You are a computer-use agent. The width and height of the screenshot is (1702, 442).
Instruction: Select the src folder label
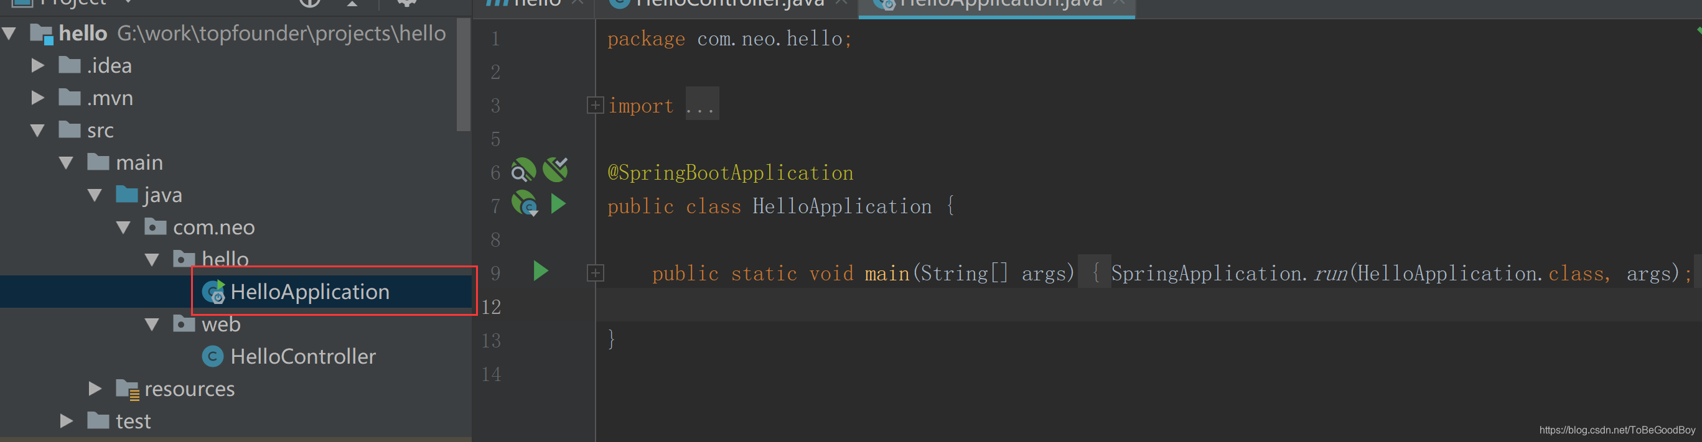click(100, 131)
